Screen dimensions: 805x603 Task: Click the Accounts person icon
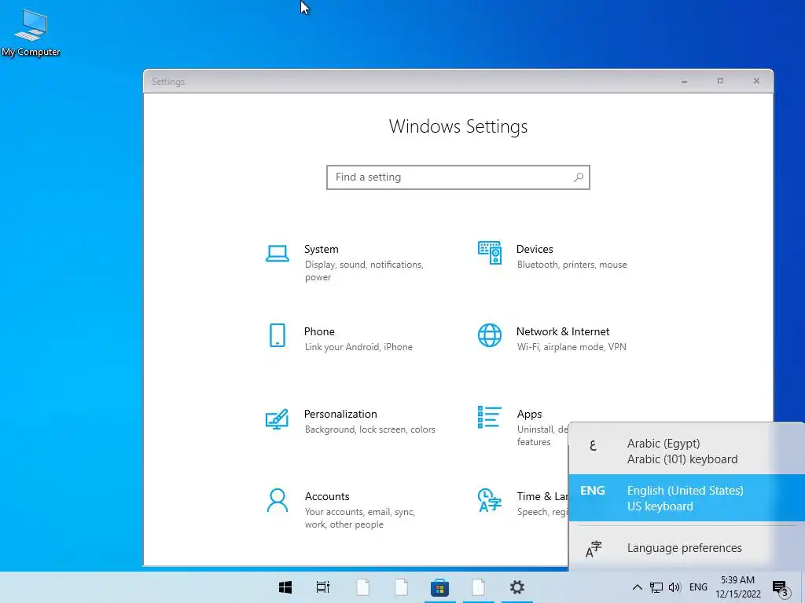pyautogui.click(x=278, y=500)
